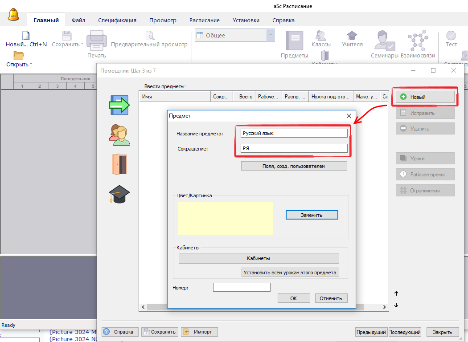Expand the Открыть dropdown arrow
This screenshot has width=468, height=342.
31,65
